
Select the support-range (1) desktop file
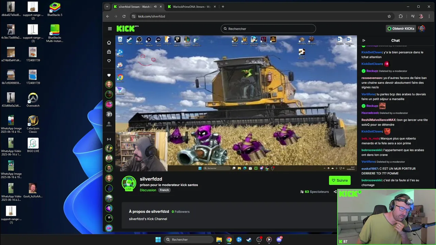tap(11, 215)
